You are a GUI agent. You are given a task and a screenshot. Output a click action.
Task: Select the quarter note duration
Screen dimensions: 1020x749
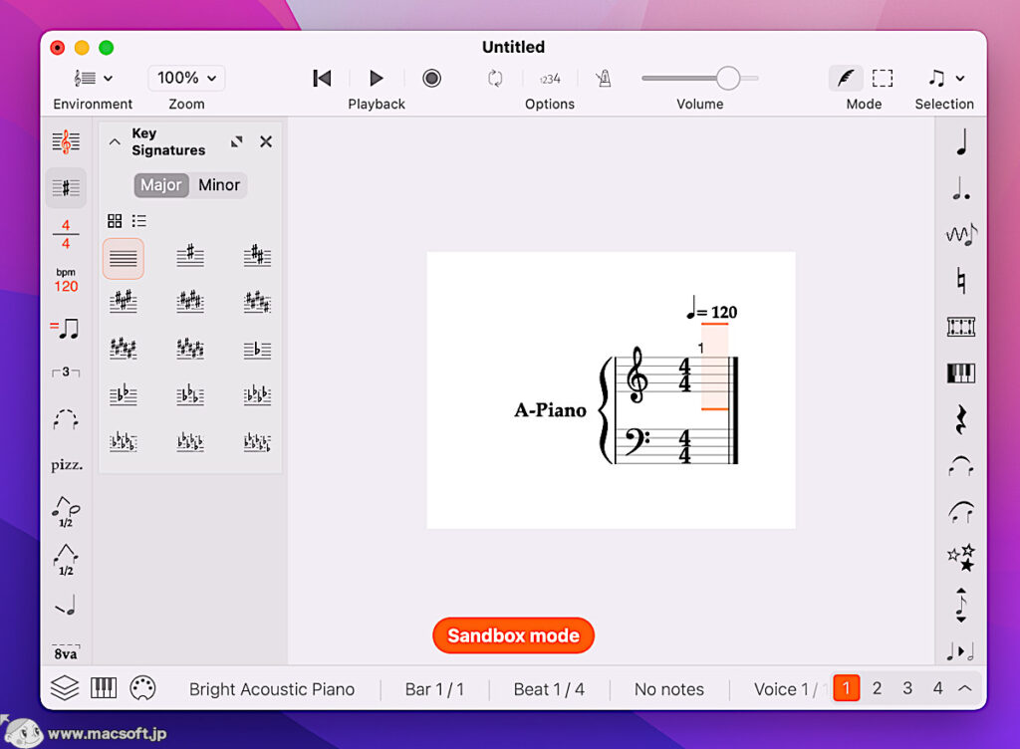(961, 142)
